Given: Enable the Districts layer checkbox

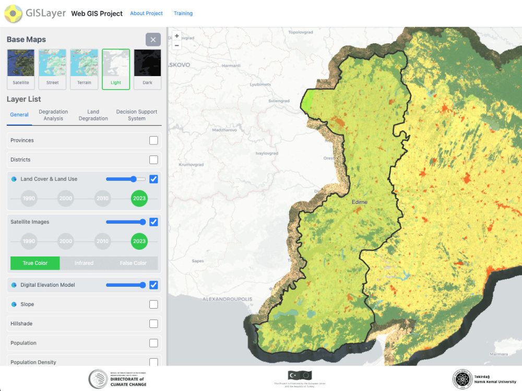Looking at the screenshot, I should (153, 160).
